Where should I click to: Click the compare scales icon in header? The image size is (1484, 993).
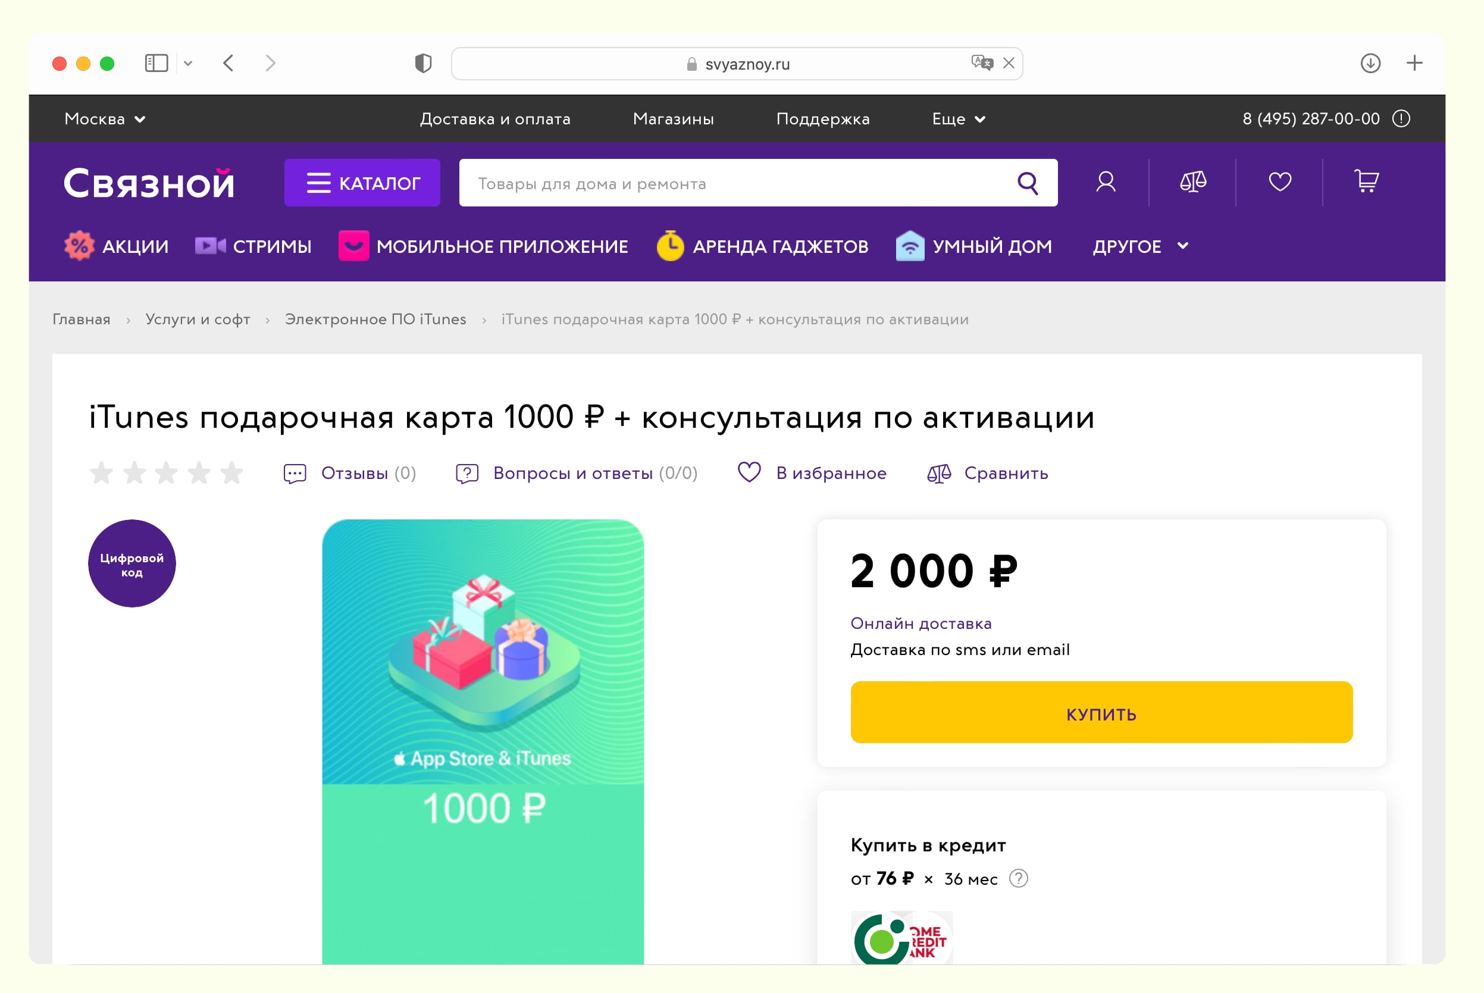tap(1192, 183)
